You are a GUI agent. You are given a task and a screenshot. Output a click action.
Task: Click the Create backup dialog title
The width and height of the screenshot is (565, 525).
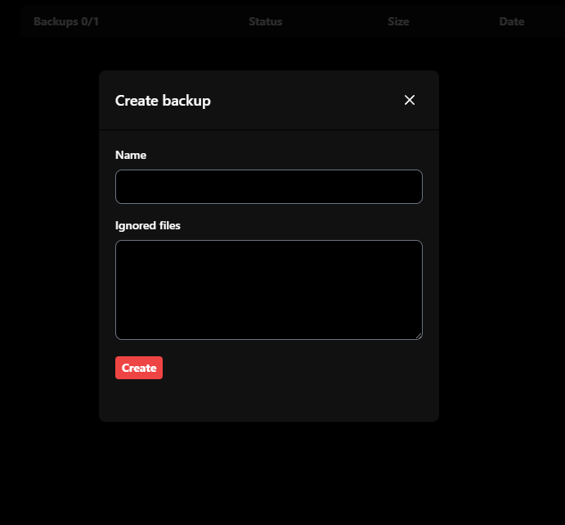[163, 101]
